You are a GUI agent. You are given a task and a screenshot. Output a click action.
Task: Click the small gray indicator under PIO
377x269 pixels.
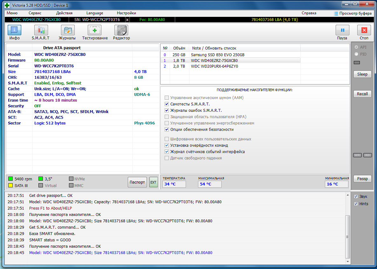[357, 63]
